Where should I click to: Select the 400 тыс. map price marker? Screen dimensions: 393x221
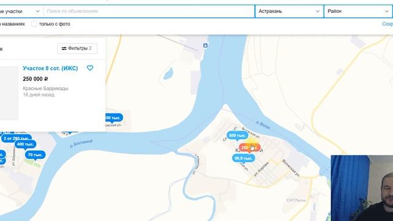pos(25,145)
